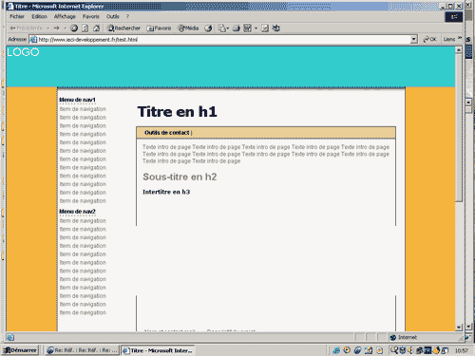Open the Précédente history dropdown arrow
Viewport: 475px width, 356px height.
click(47, 28)
